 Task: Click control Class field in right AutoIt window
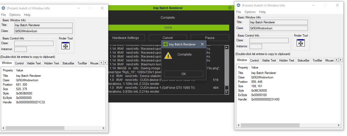[269, 40]
